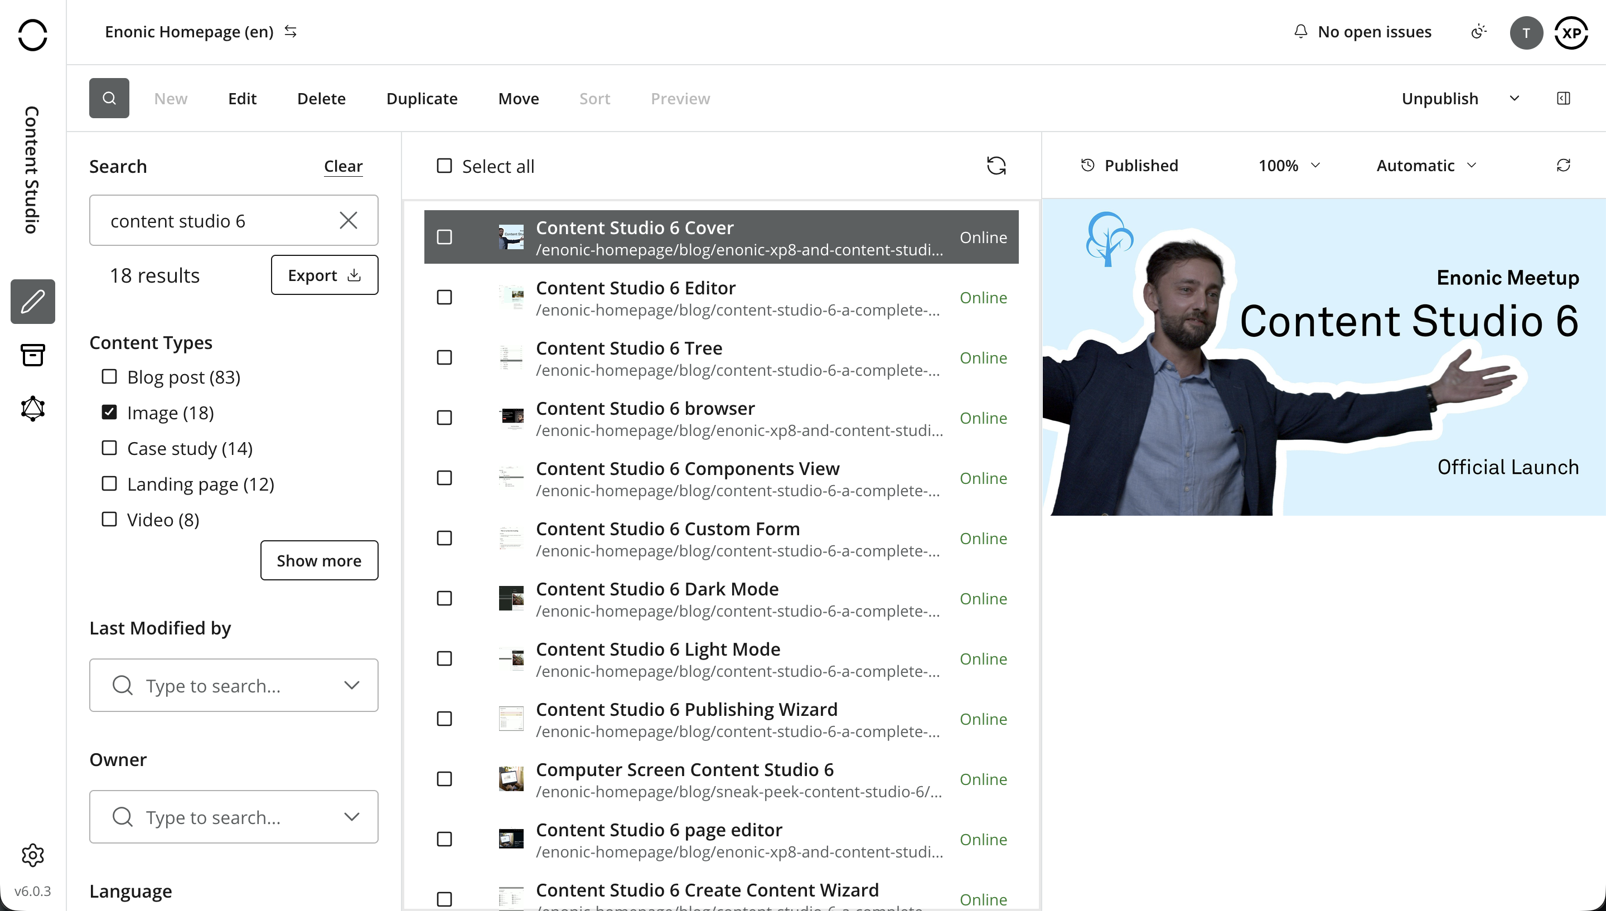Tick the Landing page (12) filter
1606x911 pixels.
(x=109, y=484)
